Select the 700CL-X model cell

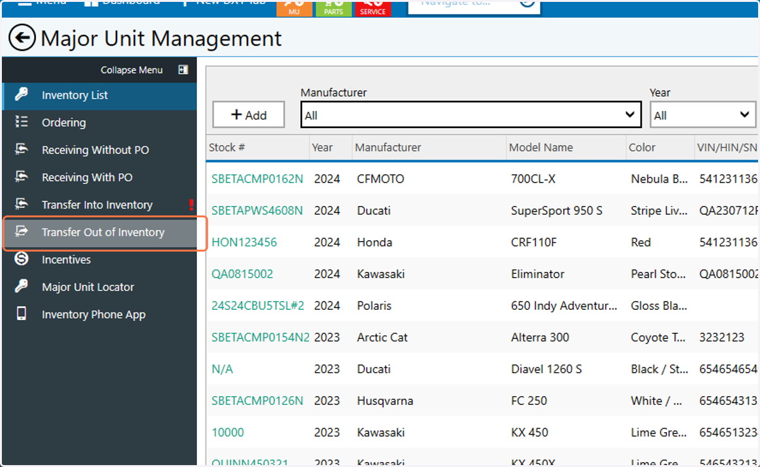(533, 179)
